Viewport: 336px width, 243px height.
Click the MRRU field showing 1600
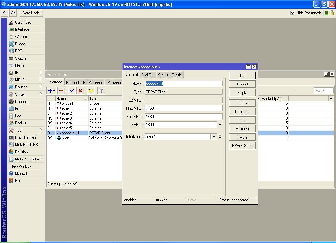click(181, 124)
